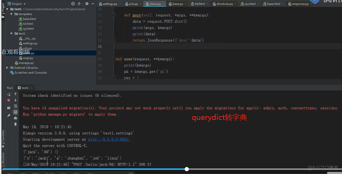The height and width of the screenshot is (174, 342).
Task: Close the test1 Run tab
Action: [31, 88]
